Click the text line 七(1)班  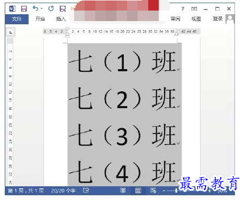(123, 61)
